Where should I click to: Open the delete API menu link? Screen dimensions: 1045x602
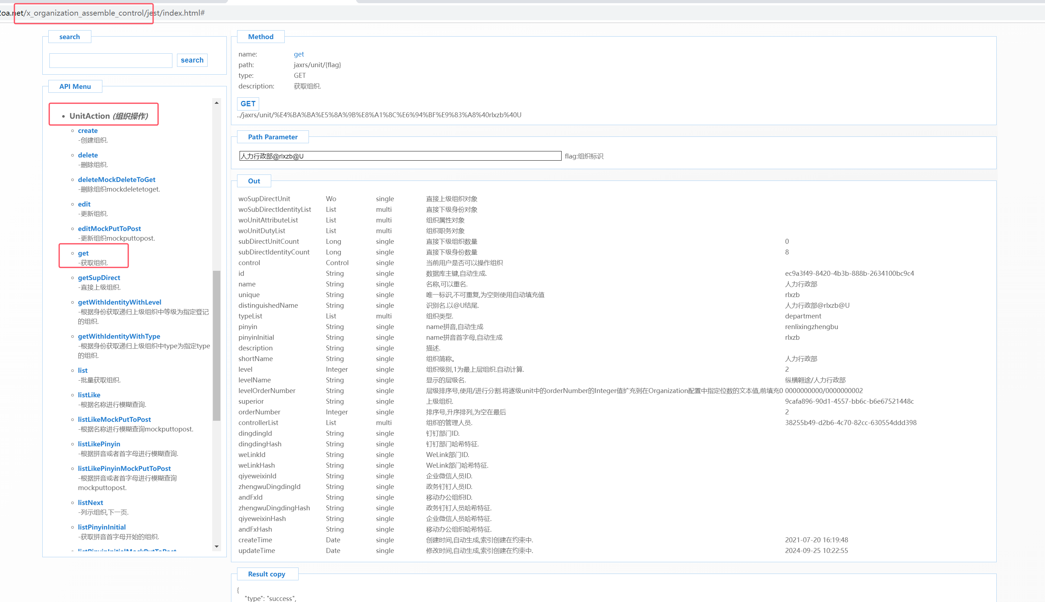point(88,155)
